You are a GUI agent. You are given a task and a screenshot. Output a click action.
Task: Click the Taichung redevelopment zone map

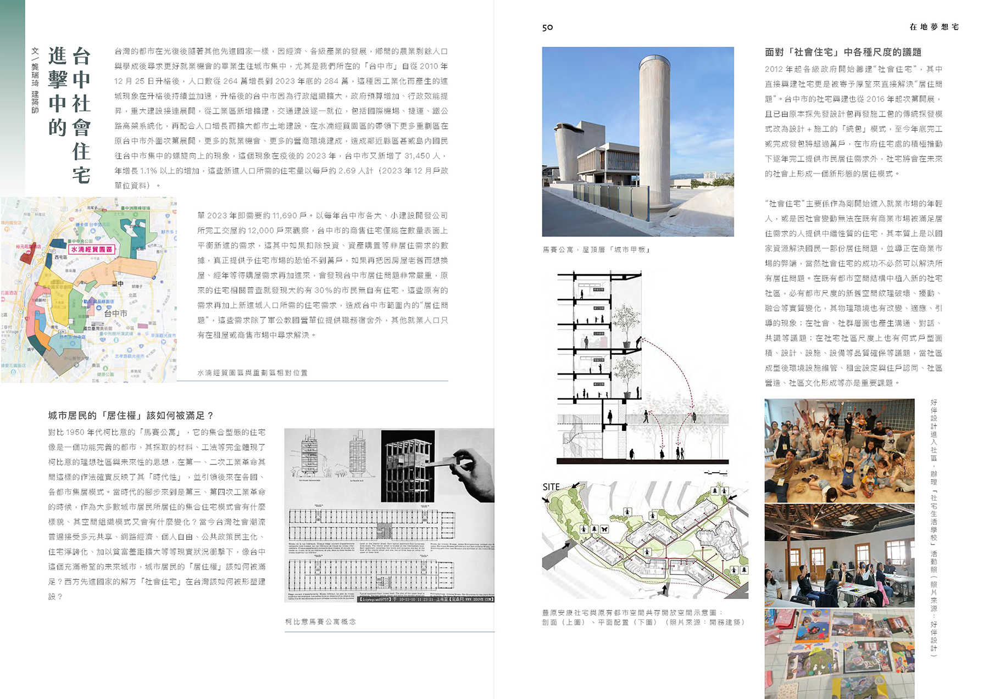[89, 289]
